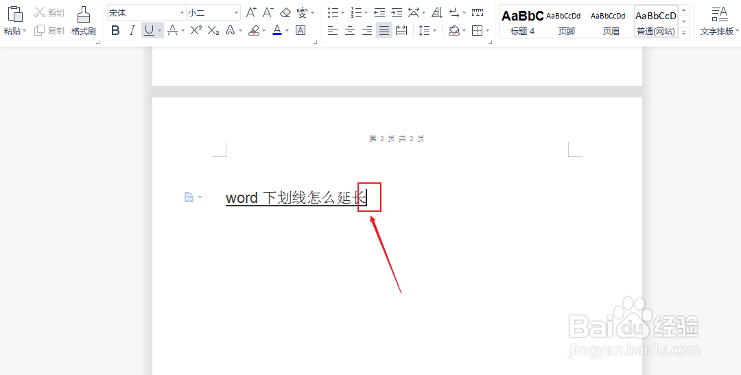Open highlight color dropdown arrow
The image size is (741, 375).
[x=263, y=31]
